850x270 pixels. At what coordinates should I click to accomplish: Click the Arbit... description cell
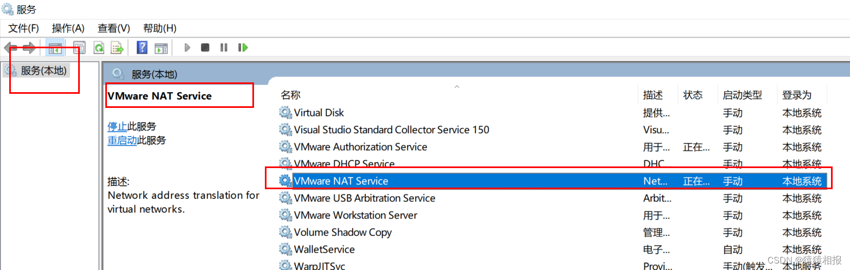coord(657,198)
